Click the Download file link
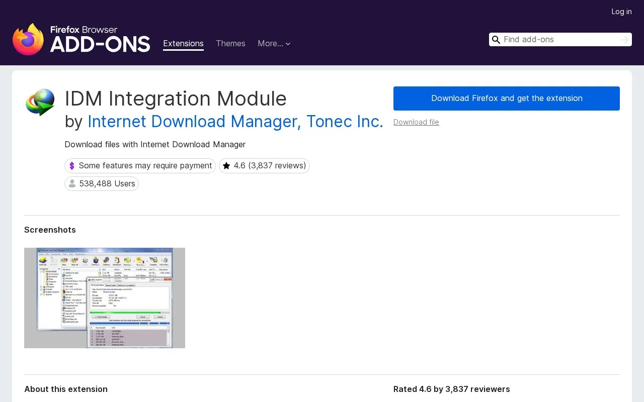Screen dimensions: 644x402 (x=416, y=122)
